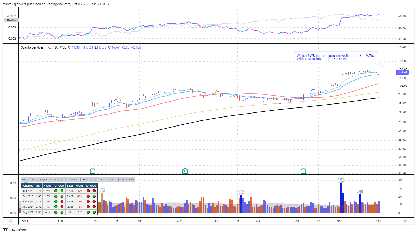Click the +16.90% relative performance label
This screenshot has height=234, width=417.
coord(11,20)
